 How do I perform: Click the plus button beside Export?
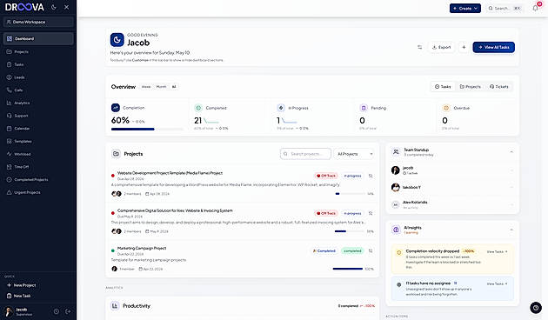click(x=464, y=47)
